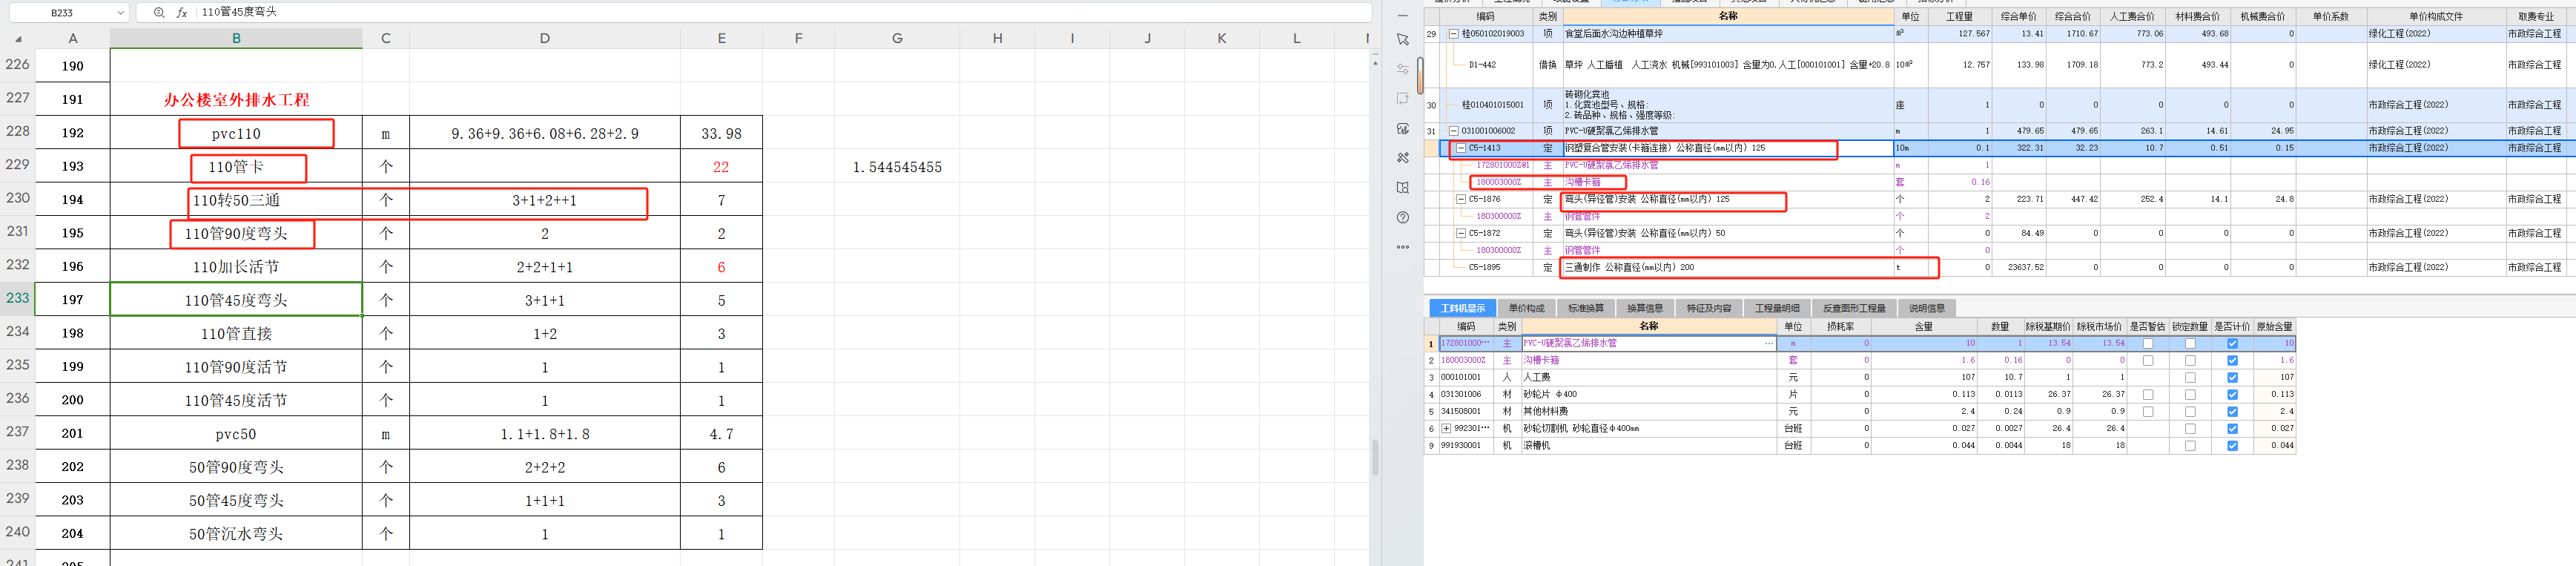Expand the 992301 machine row
The width and height of the screenshot is (2576, 566).
(1446, 429)
